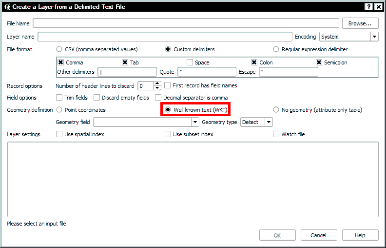Choose Point coordinates geometry definition

59,110
